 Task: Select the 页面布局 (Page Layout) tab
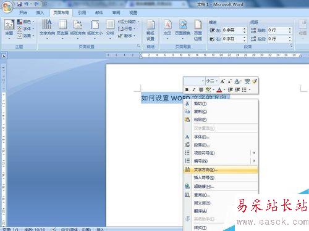tap(61, 13)
